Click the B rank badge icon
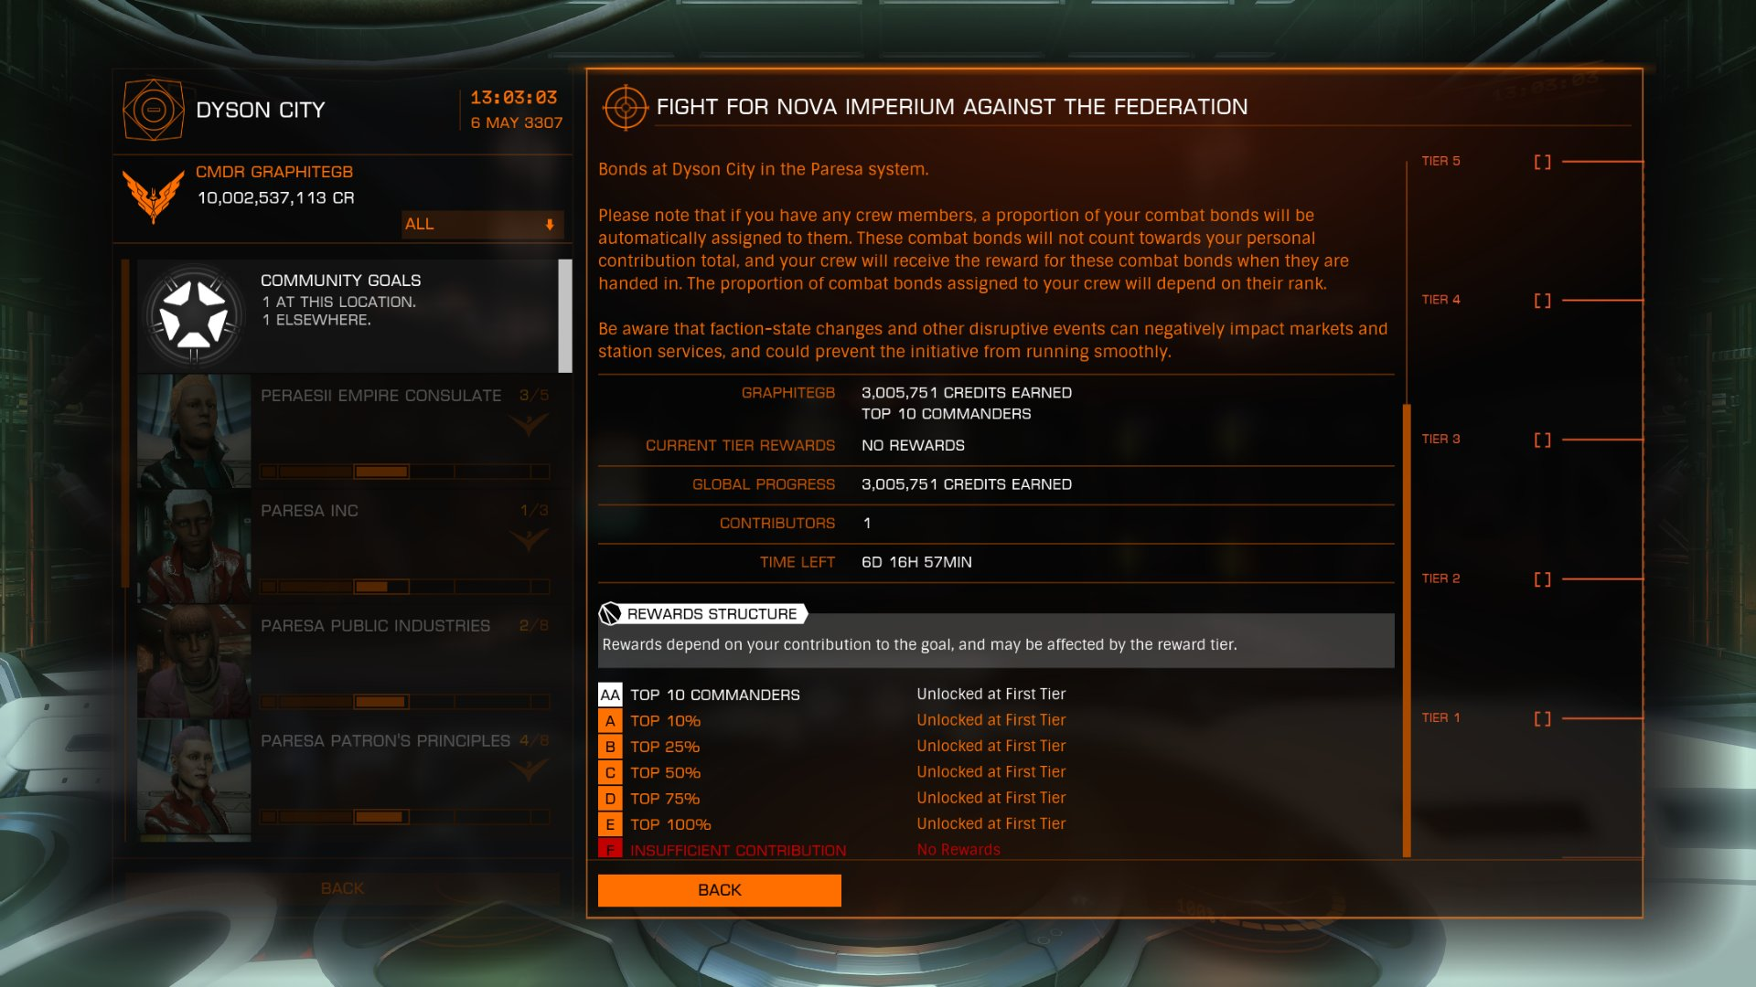 (610, 747)
